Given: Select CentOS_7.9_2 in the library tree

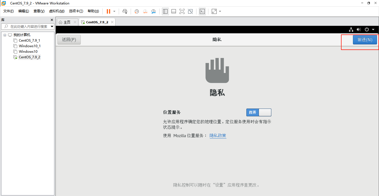Looking at the screenshot, I should point(29,57).
